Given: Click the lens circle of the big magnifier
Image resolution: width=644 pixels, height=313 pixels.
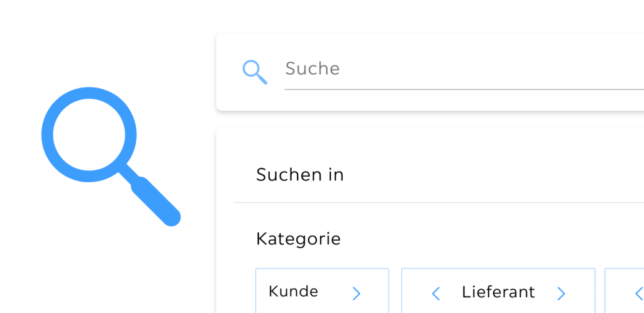Looking at the screenshot, I should coord(89,134).
